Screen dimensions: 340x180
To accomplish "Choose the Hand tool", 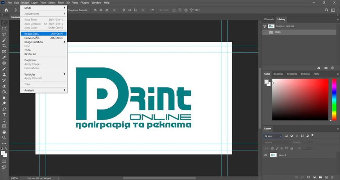I will pyautogui.click(x=4, y=132).
